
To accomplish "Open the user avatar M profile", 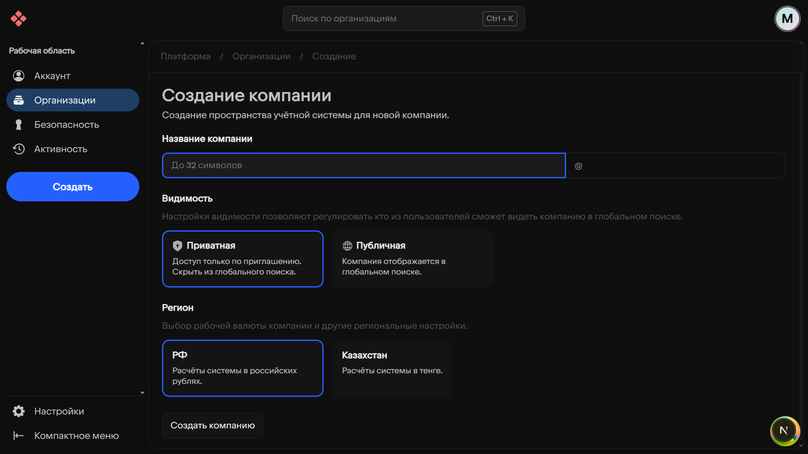I will tap(787, 18).
